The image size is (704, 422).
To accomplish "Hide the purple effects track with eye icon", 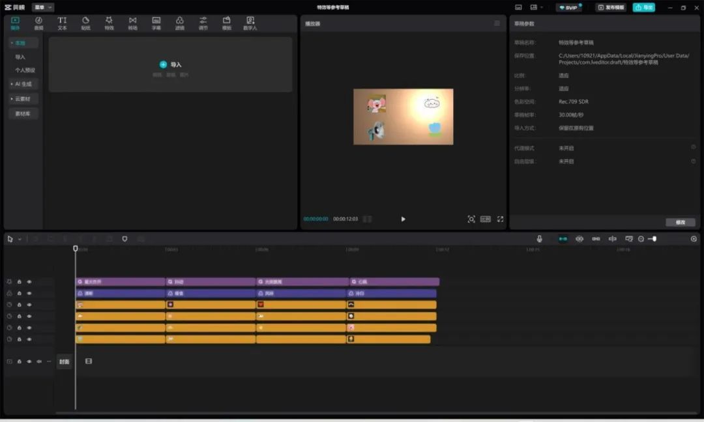I will tap(29, 281).
